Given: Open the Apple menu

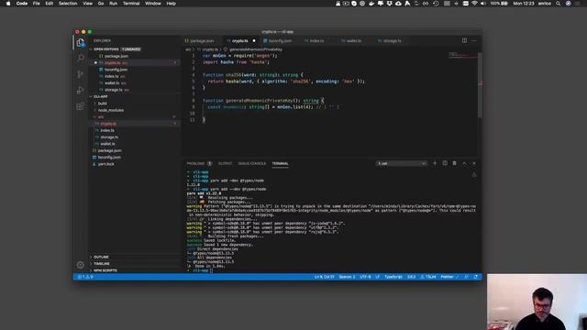Looking at the screenshot, I should tap(8, 4).
